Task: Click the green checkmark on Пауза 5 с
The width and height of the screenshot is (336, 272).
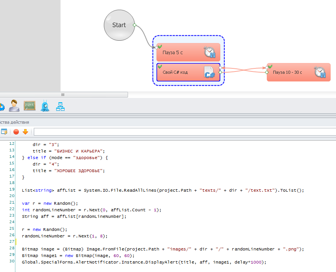Action: coord(160,46)
